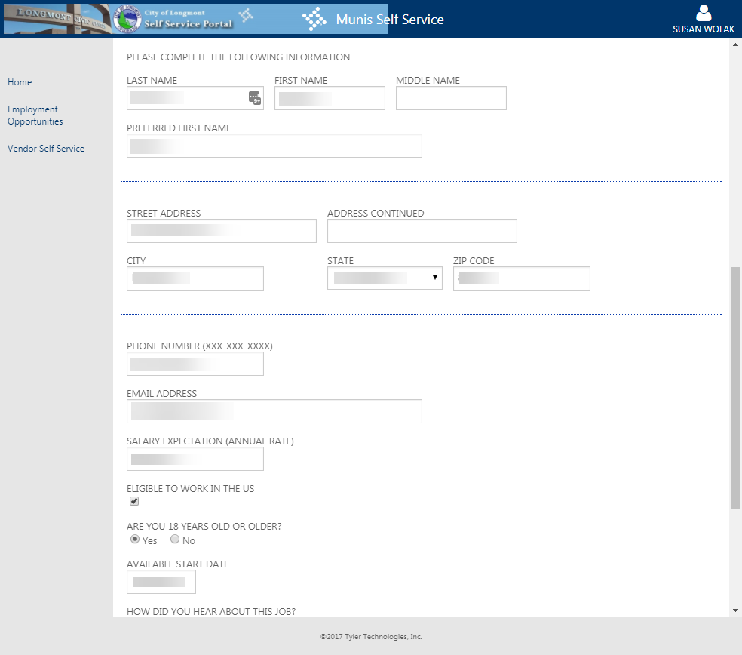742x655 pixels.
Task: Click the user profile icon above Susan Wolak
Action: (x=704, y=13)
